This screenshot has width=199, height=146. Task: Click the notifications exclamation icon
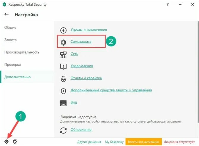click(x=63, y=67)
